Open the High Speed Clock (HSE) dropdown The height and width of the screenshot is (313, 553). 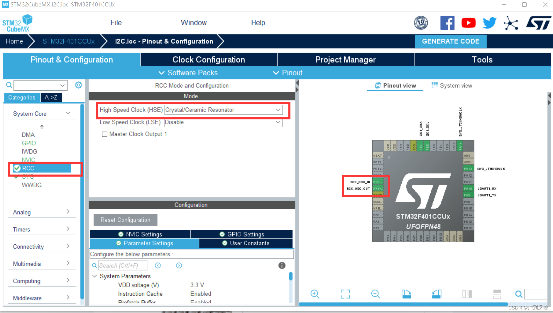point(223,110)
